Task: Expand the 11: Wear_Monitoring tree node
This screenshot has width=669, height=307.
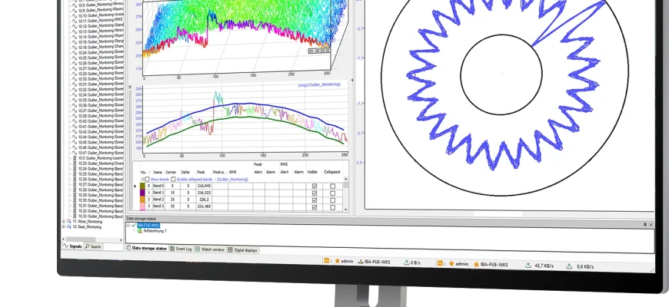Action: click(65, 221)
